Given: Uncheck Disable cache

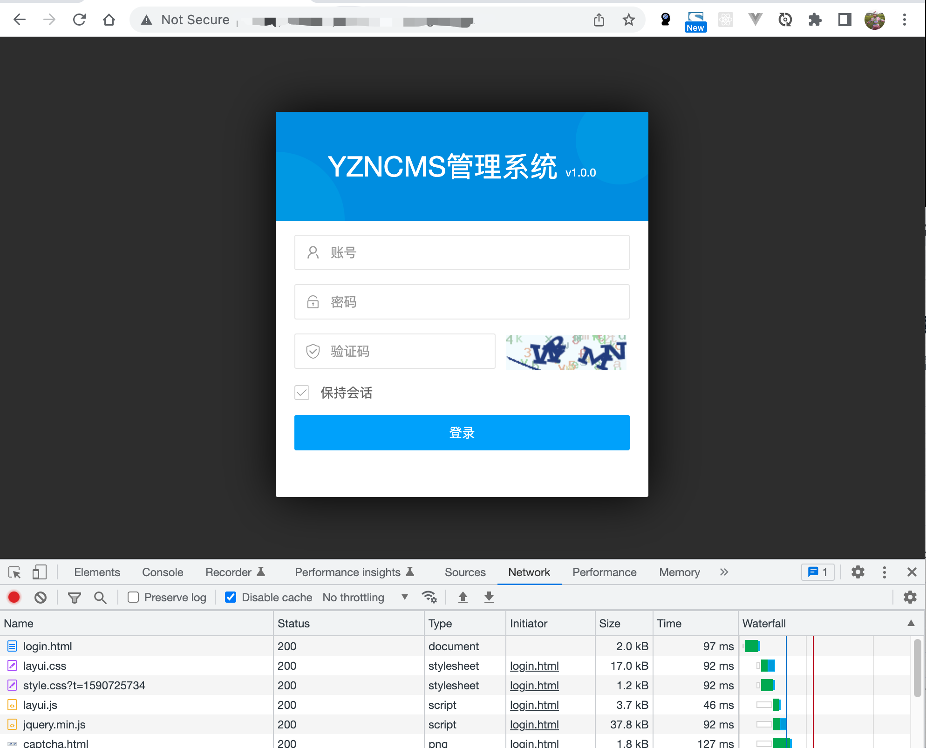Looking at the screenshot, I should tap(231, 597).
